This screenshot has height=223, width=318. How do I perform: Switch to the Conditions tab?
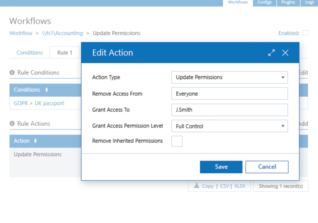pyautogui.click(x=30, y=52)
